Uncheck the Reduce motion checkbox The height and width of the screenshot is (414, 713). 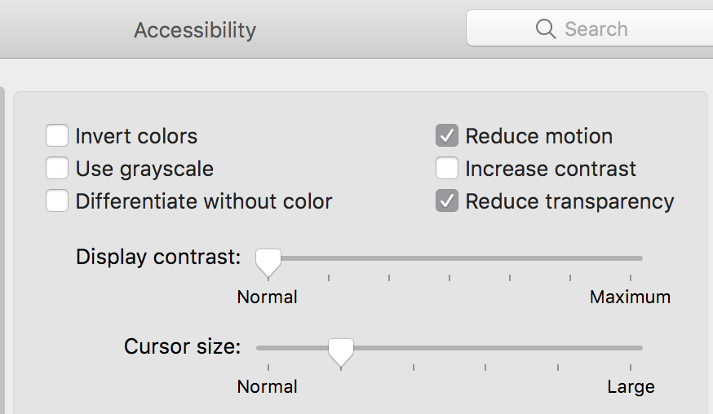[x=447, y=136]
